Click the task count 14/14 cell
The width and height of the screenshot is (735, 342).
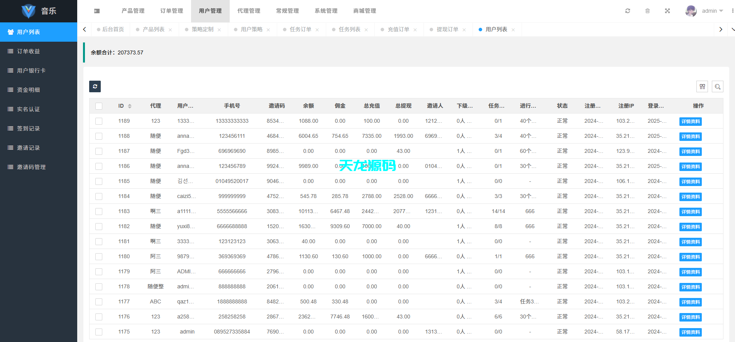498,211
